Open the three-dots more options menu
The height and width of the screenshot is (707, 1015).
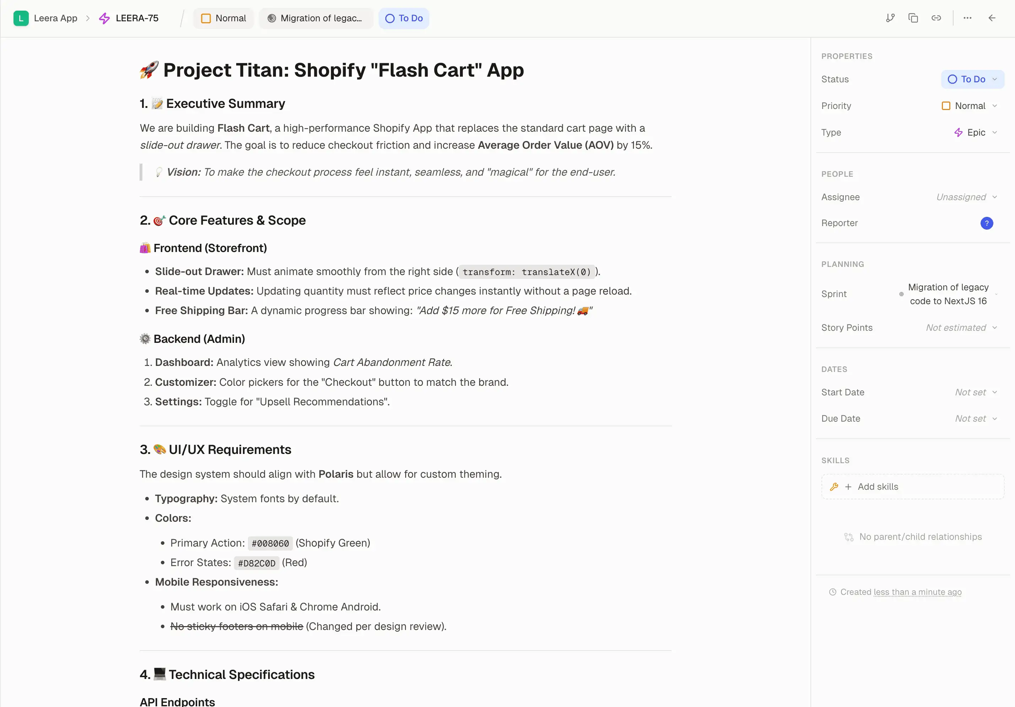(x=967, y=18)
